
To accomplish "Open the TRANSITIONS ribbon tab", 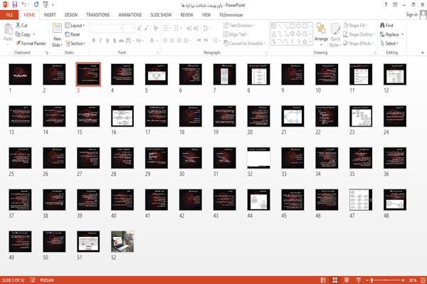I will tap(98, 15).
